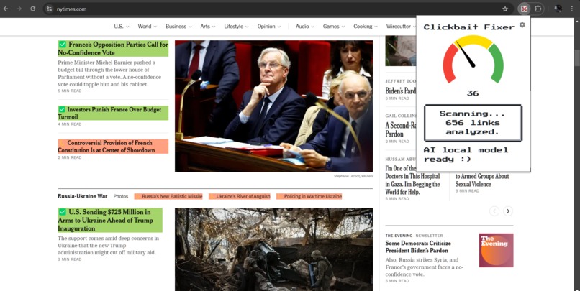Viewport: 580px width, 291px height.
Task: Reload the nytimes.com page
Action: click(33, 9)
